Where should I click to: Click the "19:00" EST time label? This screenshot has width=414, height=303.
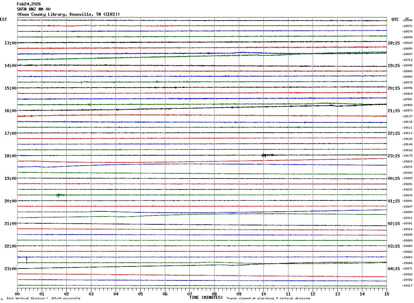coord(10,179)
